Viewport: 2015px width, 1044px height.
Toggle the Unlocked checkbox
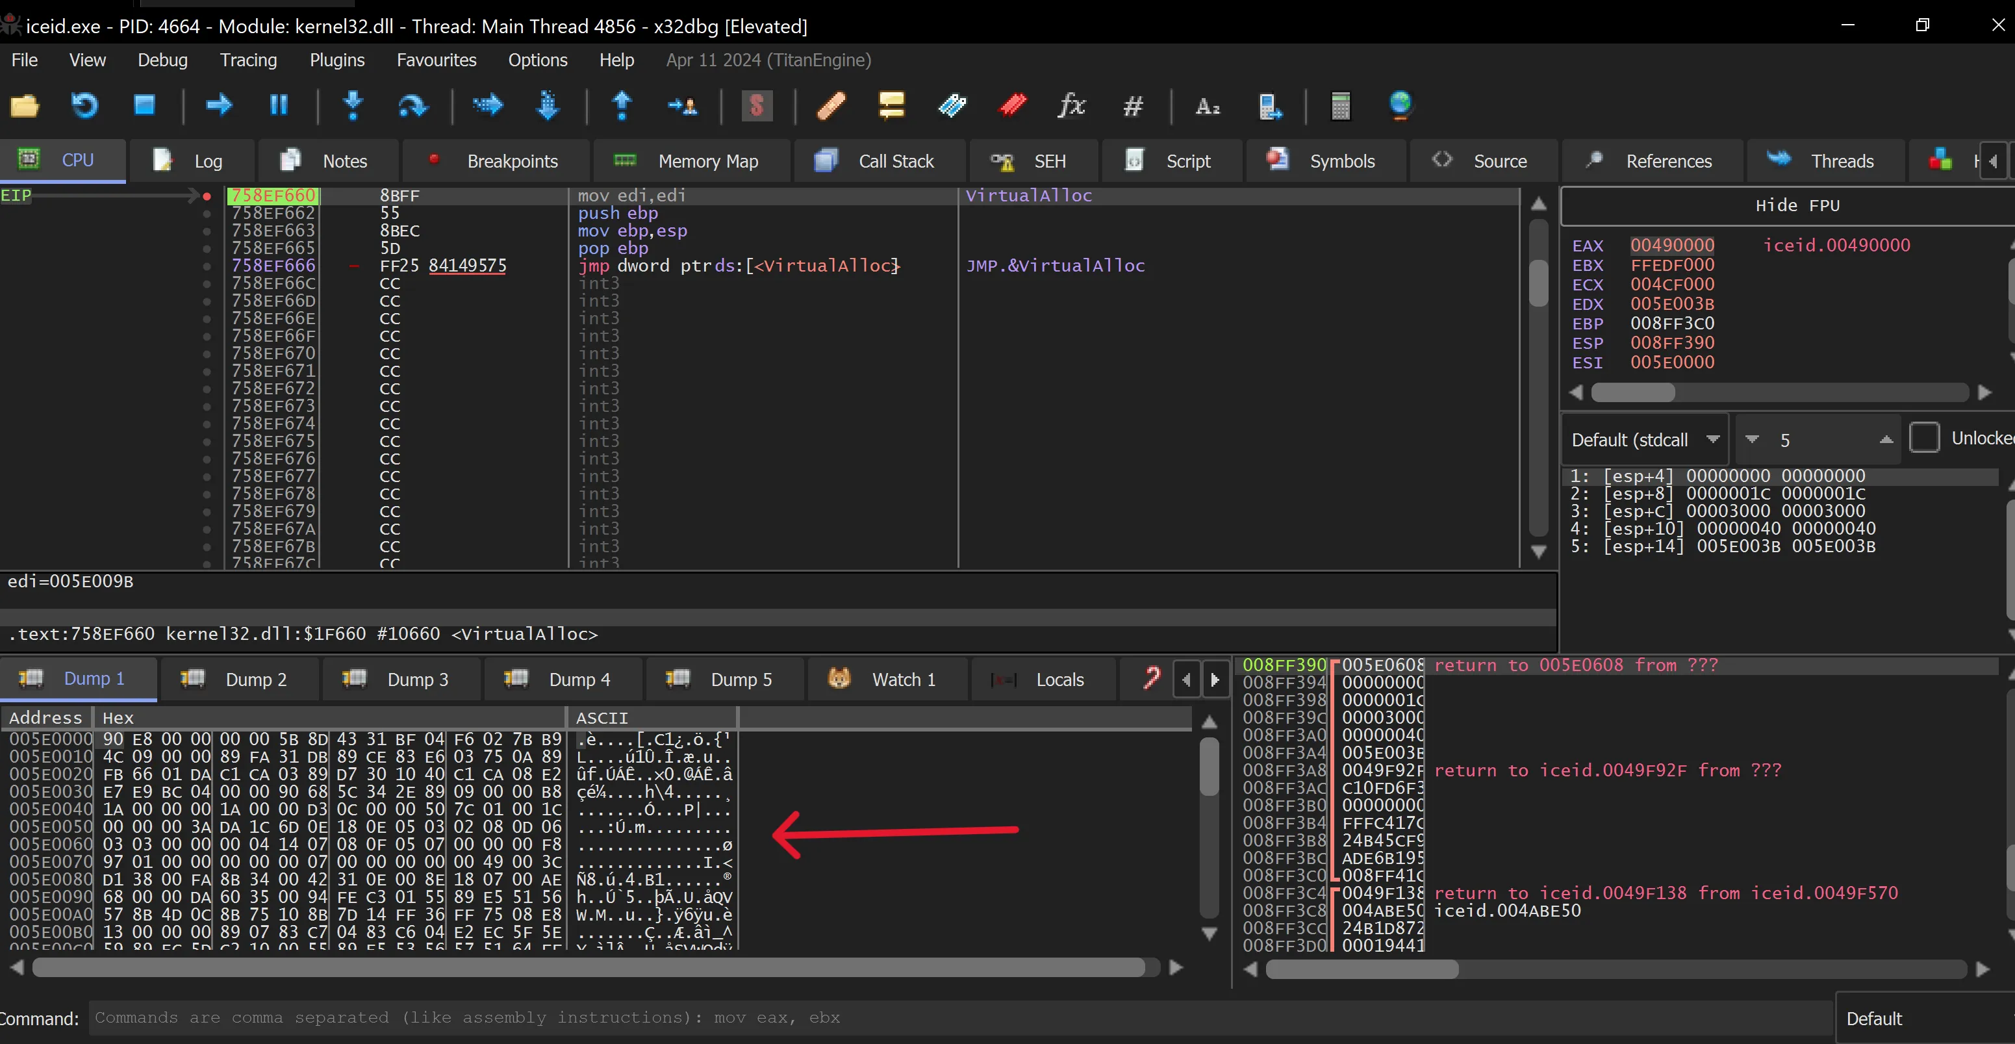[1924, 438]
